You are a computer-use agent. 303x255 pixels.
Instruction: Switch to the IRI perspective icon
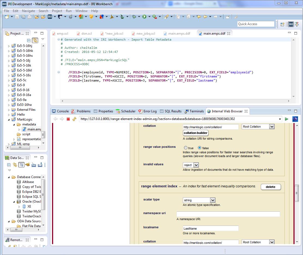pyautogui.click(x=291, y=24)
